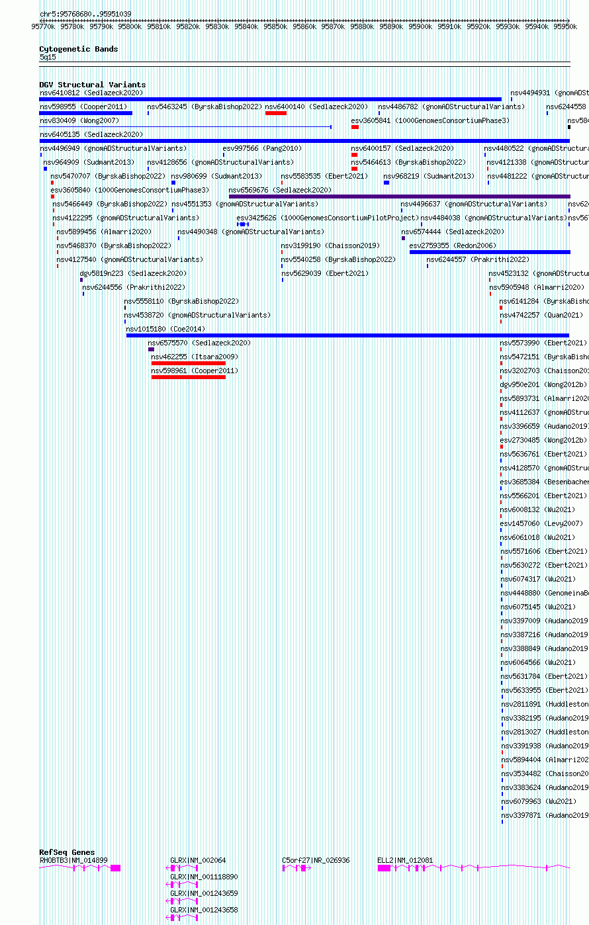Image resolution: width=589 pixels, height=925 pixels.
Task: Select nsv980699 (Sudmant2013) label
Action: click(x=216, y=176)
